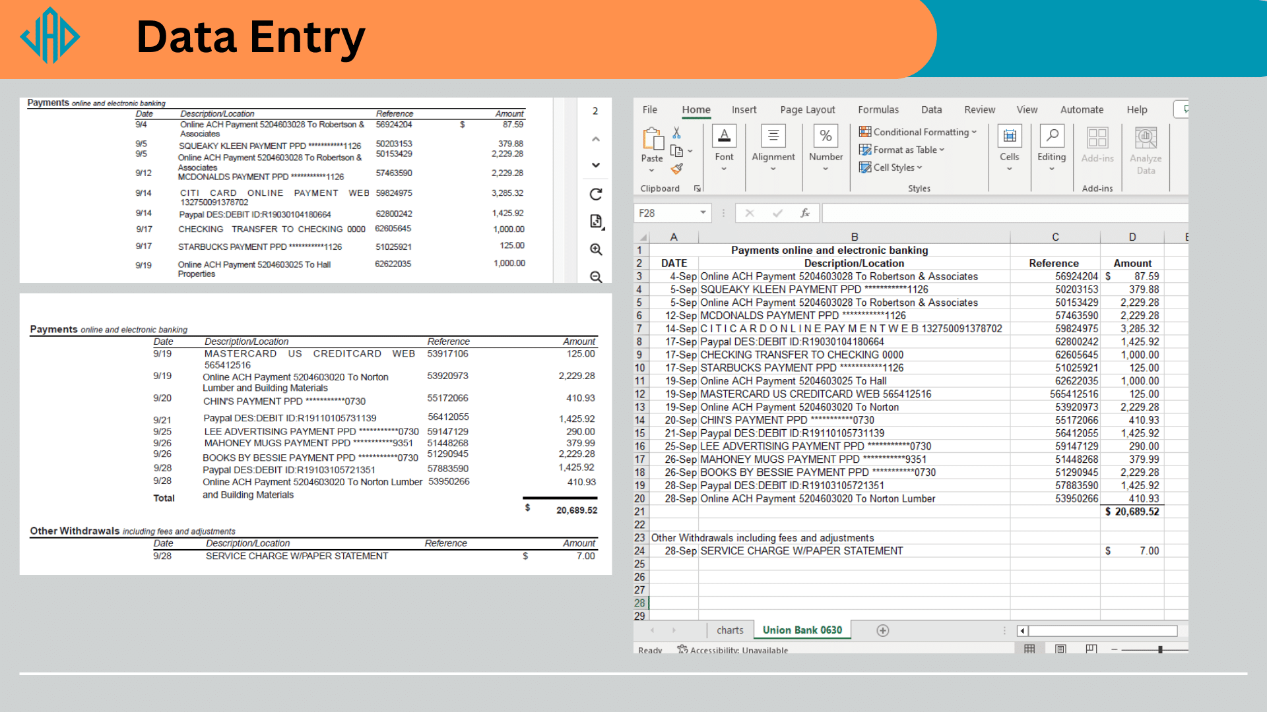Open the Alignment group icon
Image resolution: width=1267 pixels, height=712 pixels.
[773, 136]
